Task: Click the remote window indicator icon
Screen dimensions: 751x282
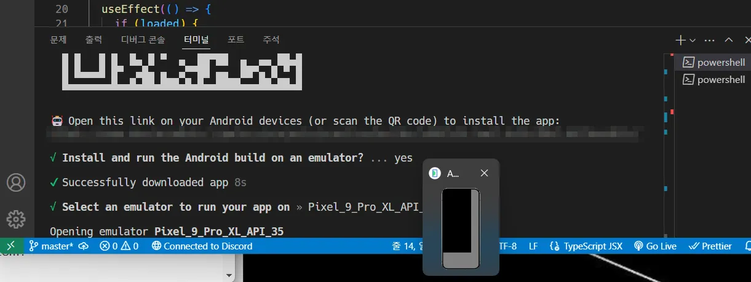Action: [11, 246]
